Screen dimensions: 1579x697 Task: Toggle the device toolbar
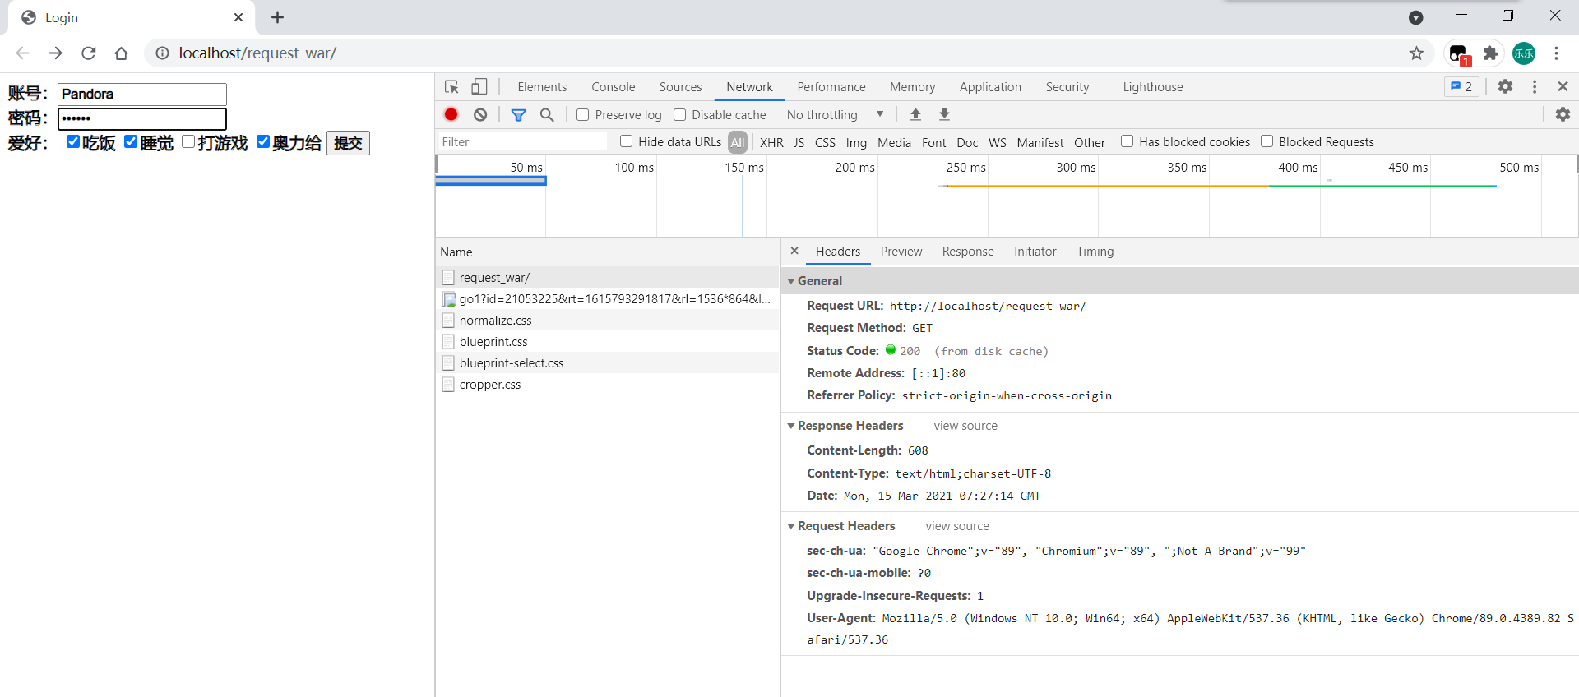pos(479,87)
